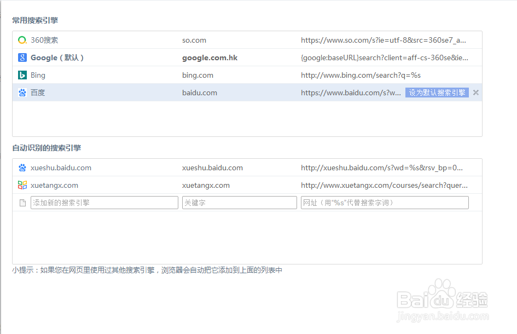Focus the 关键字 keyword field
This screenshot has width=517, height=334.
click(x=240, y=203)
